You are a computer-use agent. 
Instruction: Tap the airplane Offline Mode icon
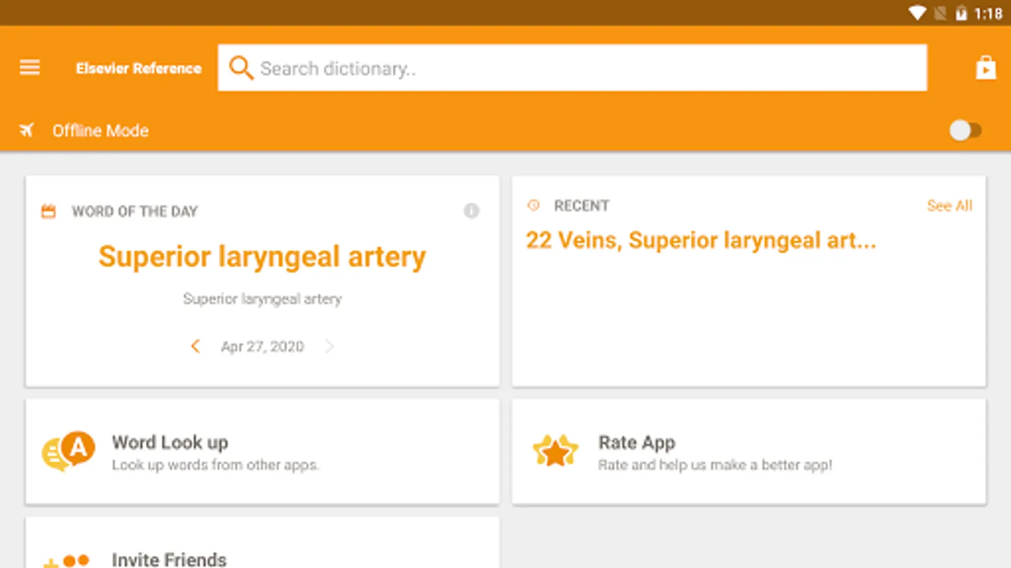click(x=27, y=131)
